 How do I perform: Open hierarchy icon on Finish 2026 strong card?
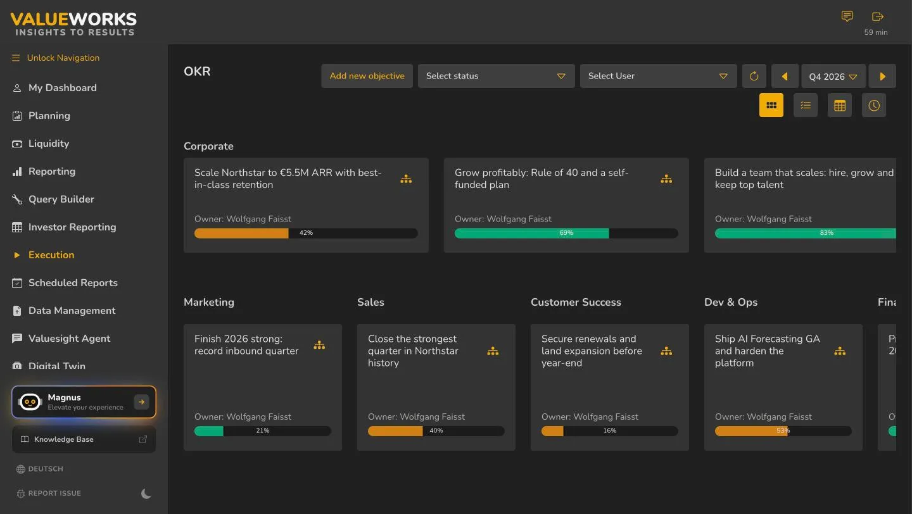click(x=319, y=345)
